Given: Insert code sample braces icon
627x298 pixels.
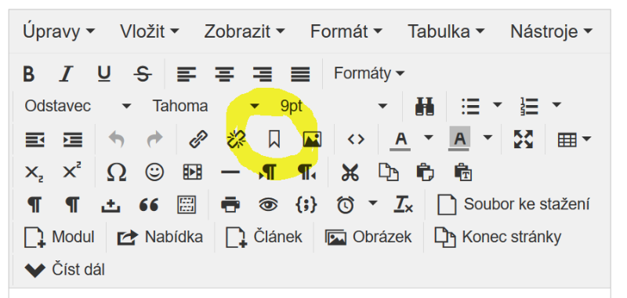Looking at the screenshot, I should 306,205.
